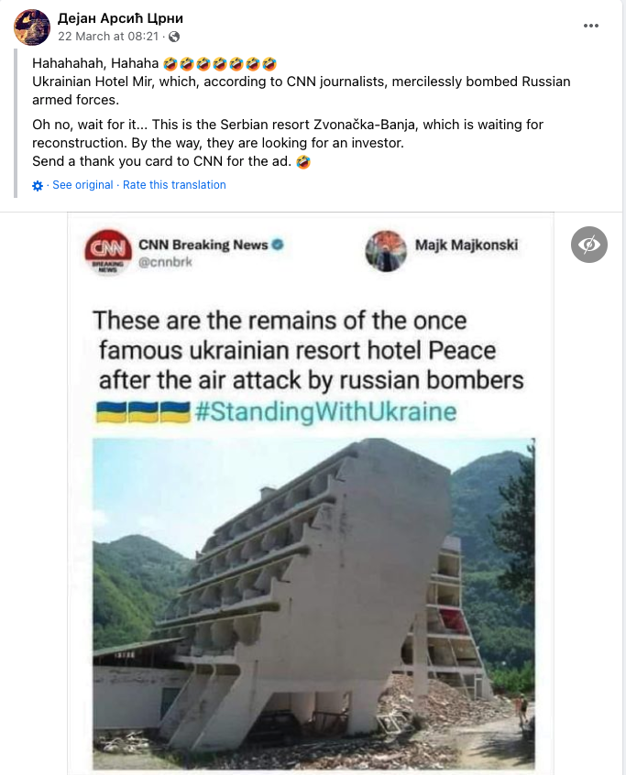Screen dimensions: 626x775
Task: Click the laughing emojis in the post
Action: tap(220, 64)
